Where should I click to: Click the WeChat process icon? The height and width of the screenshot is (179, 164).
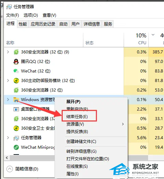point(16,71)
